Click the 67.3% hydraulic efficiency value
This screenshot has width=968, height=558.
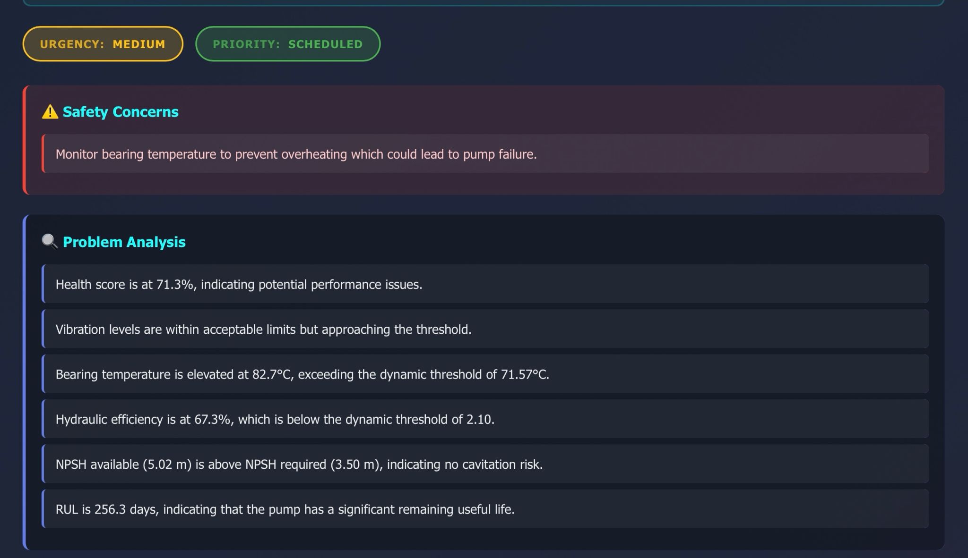coord(213,419)
